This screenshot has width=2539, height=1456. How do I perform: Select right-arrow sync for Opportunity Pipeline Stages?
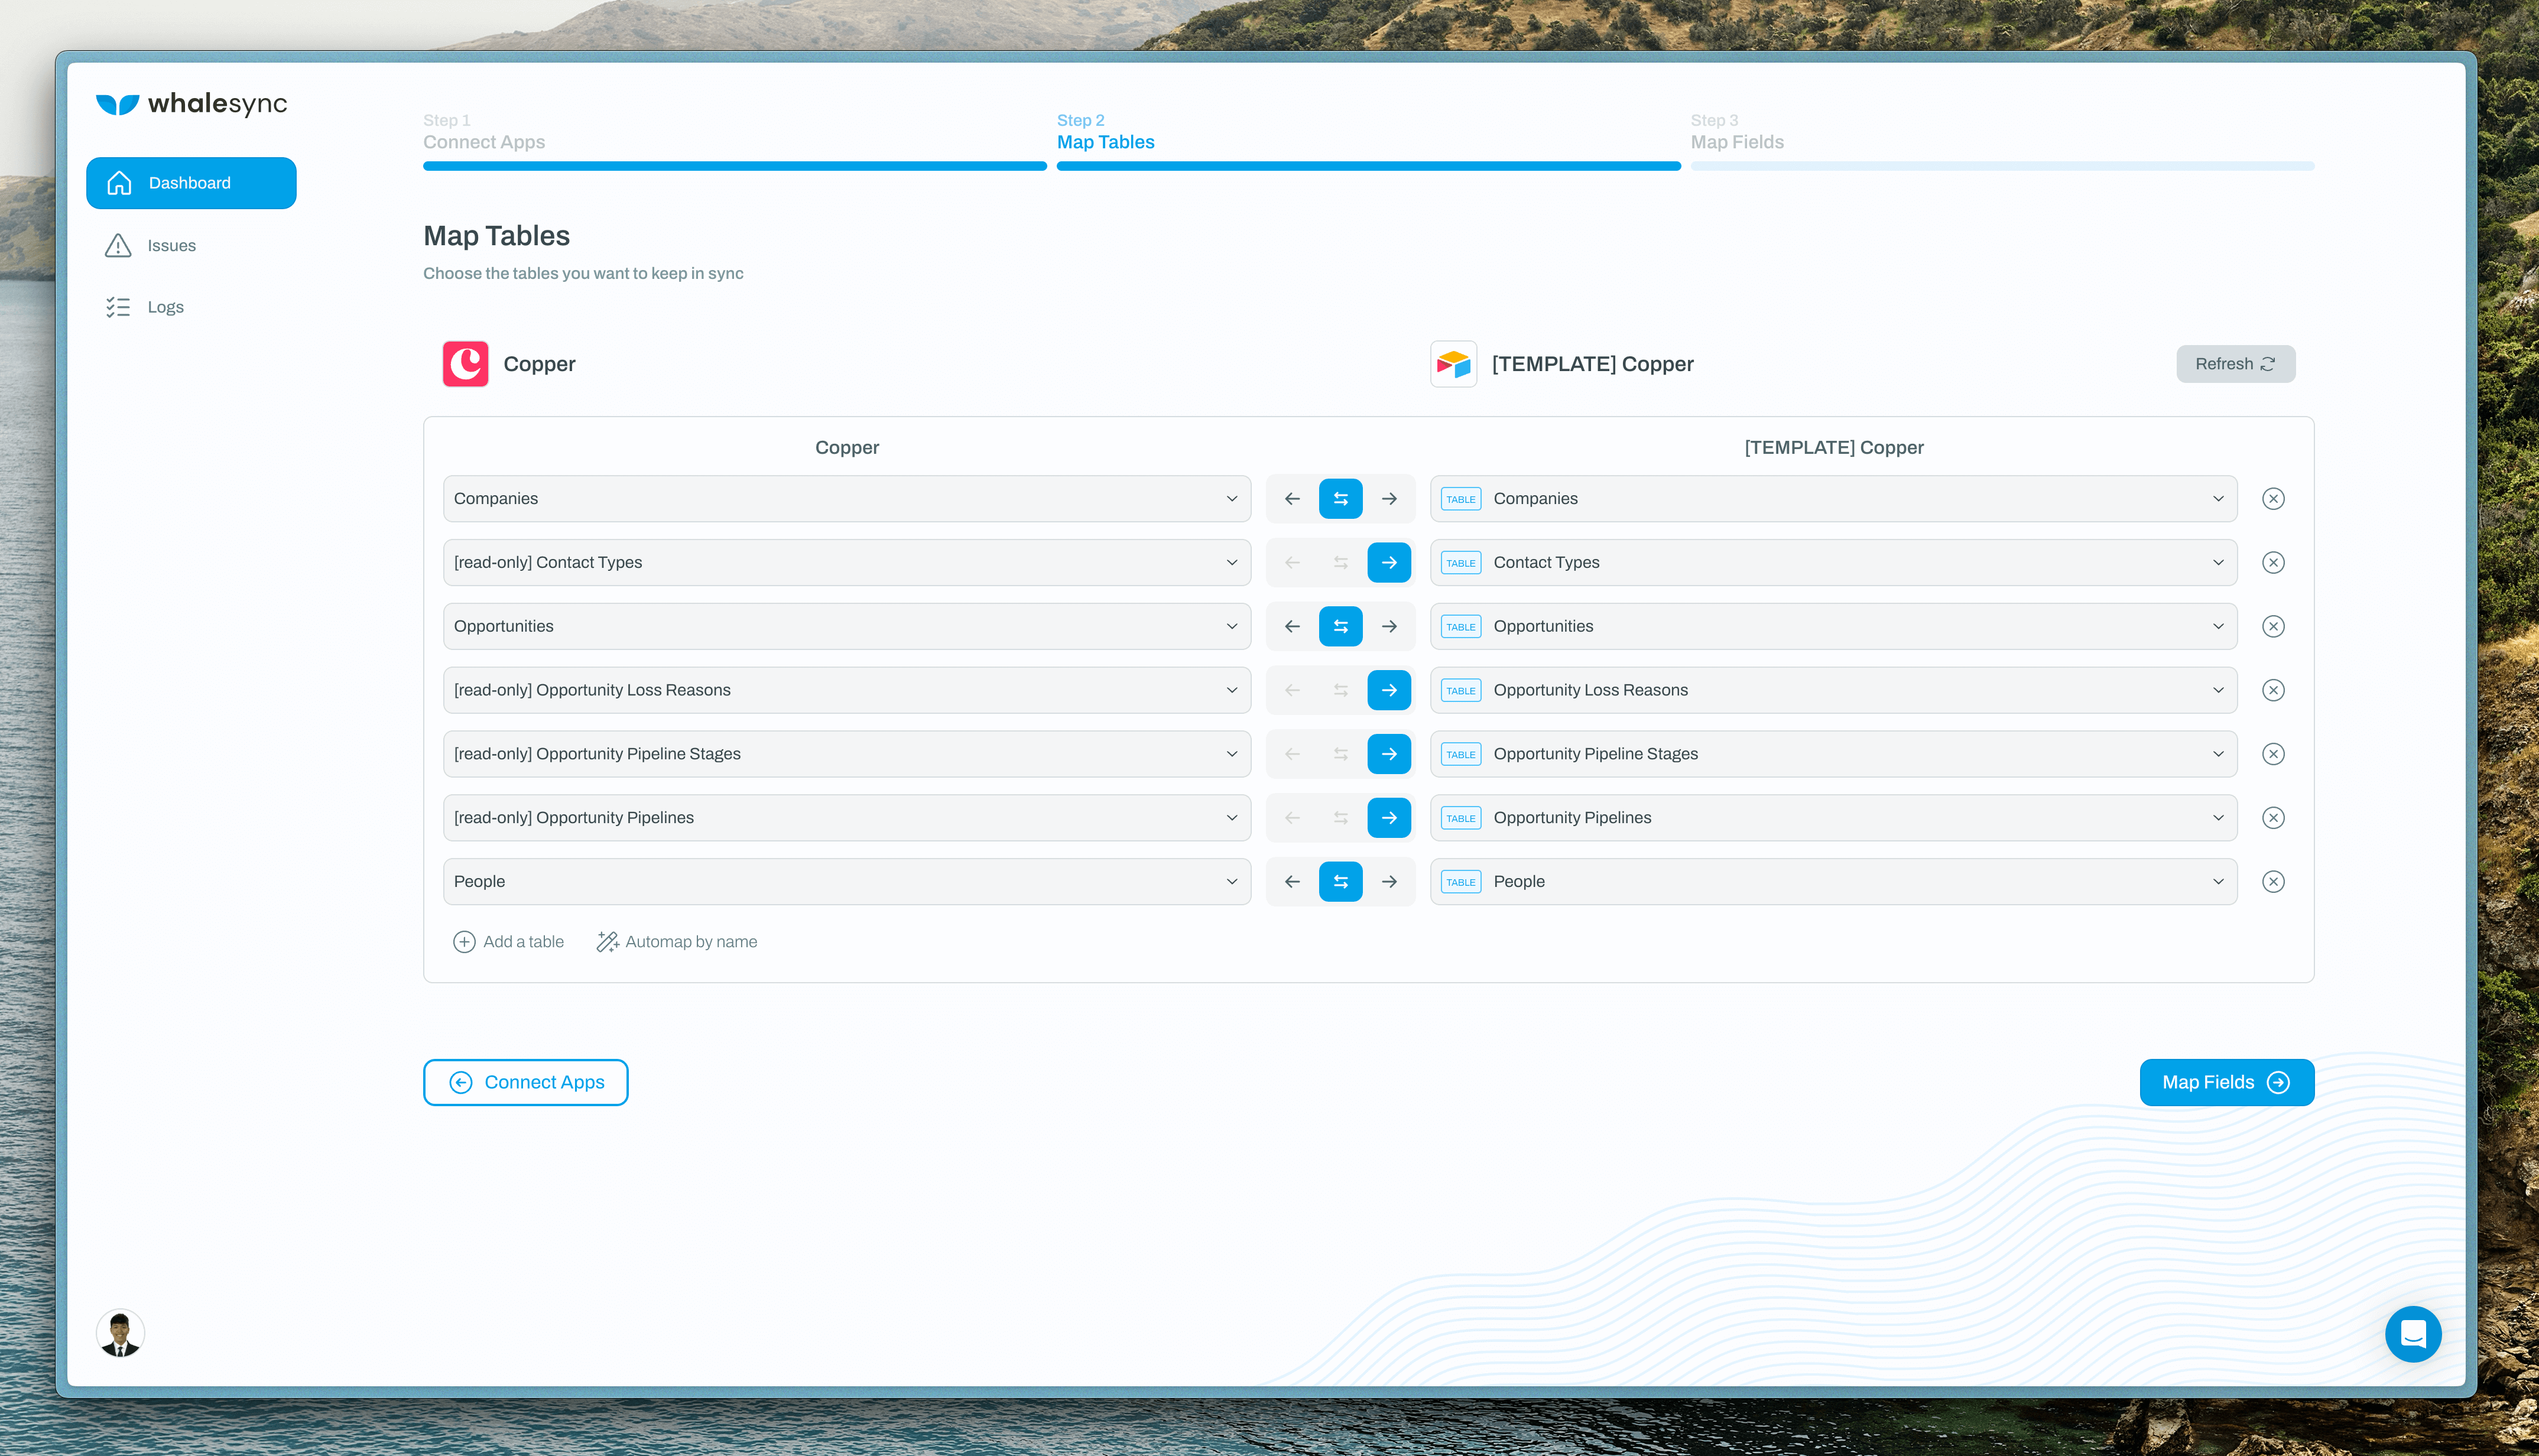1389,754
